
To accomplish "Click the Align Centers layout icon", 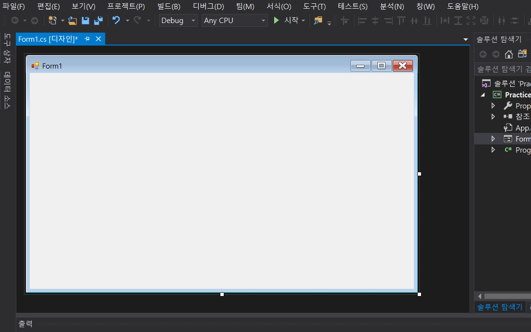I will pyautogui.click(x=375, y=21).
